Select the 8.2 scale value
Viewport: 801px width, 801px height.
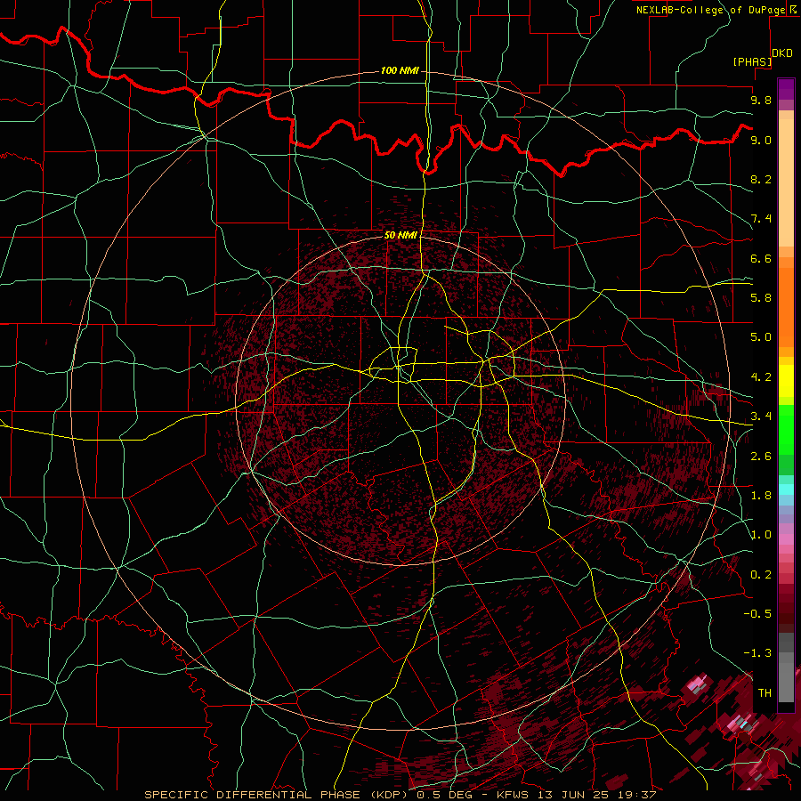tap(761, 179)
